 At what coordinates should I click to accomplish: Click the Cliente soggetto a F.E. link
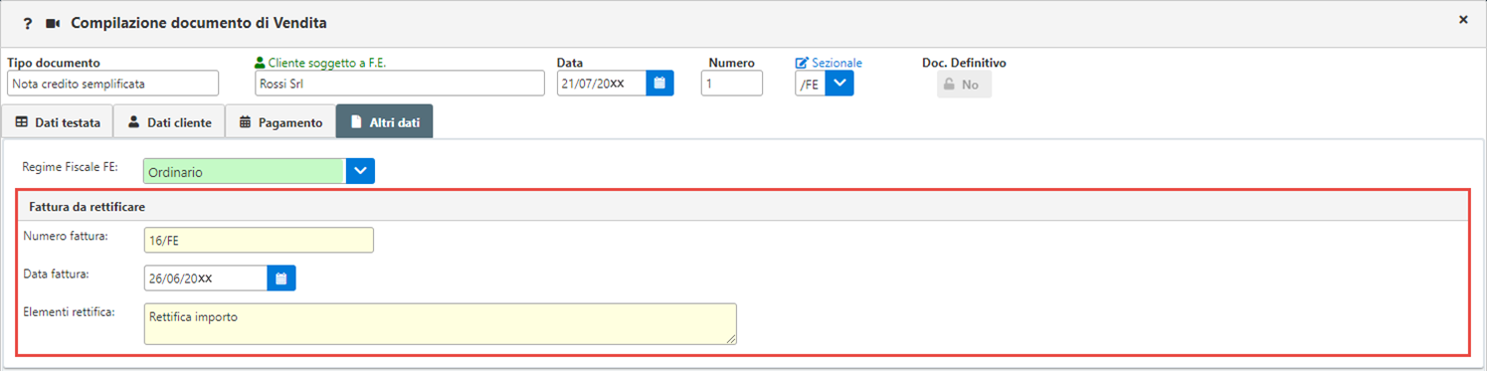(x=327, y=63)
